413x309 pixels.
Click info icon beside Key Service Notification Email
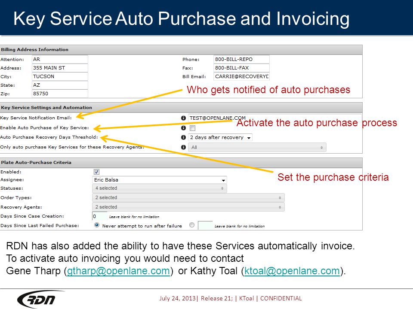pyautogui.click(x=183, y=118)
